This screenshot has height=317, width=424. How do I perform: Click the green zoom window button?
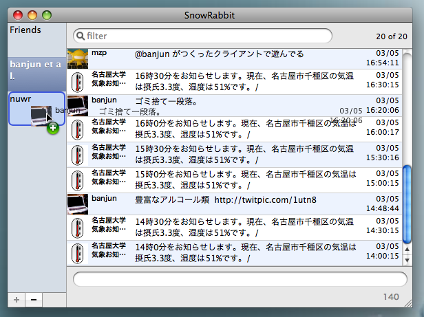coord(47,15)
